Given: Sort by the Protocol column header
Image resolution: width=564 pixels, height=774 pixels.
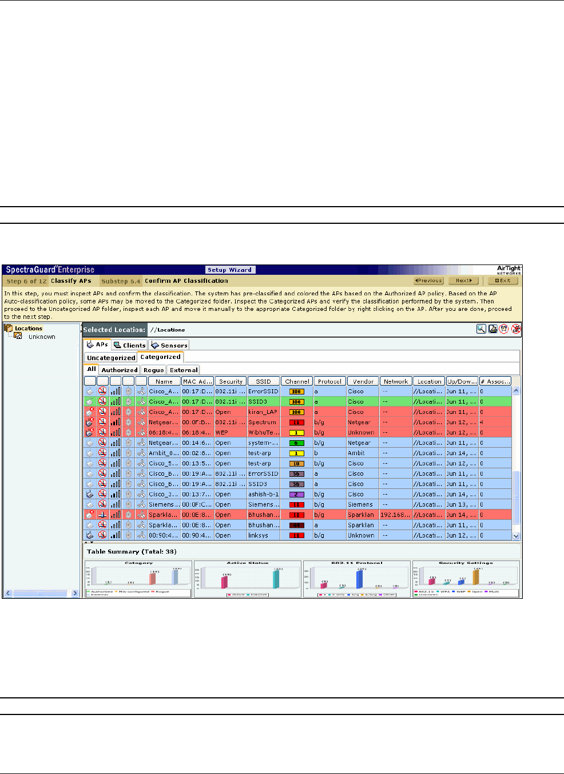Looking at the screenshot, I should click(x=330, y=381).
